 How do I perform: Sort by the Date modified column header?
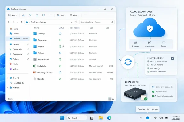(75, 28)
